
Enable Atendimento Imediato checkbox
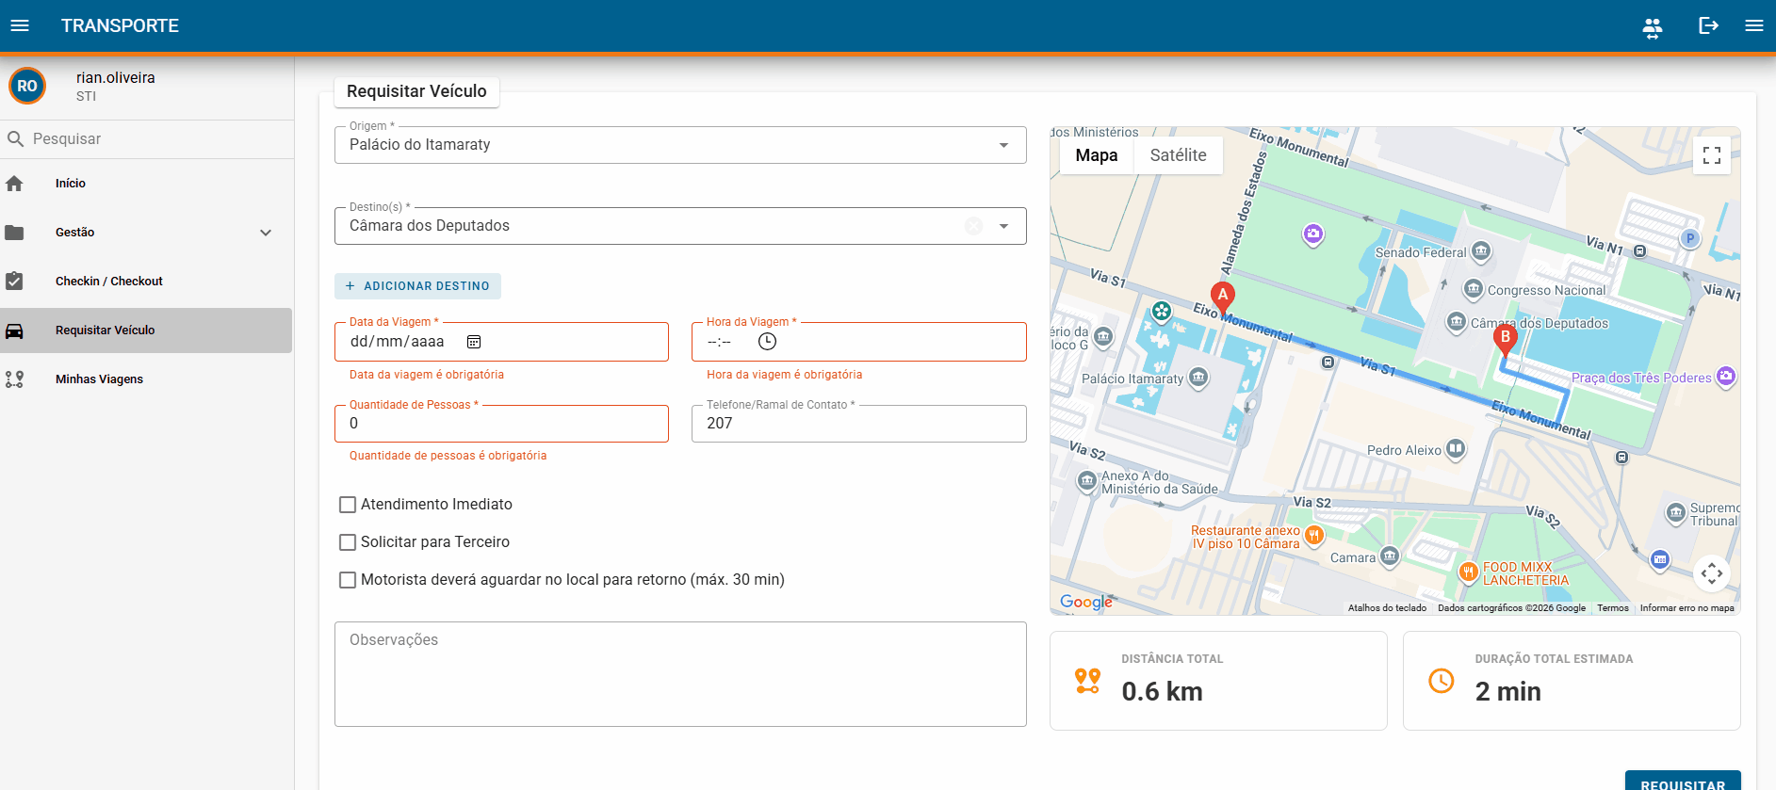click(348, 505)
